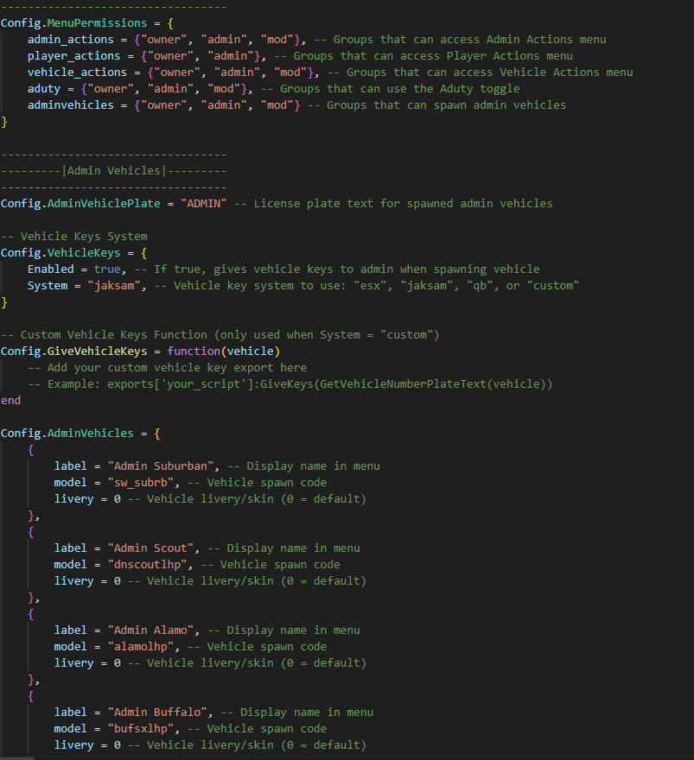Click the |Admin Vehicles| section header comment
The height and width of the screenshot is (760, 694).
coord(114,171)
